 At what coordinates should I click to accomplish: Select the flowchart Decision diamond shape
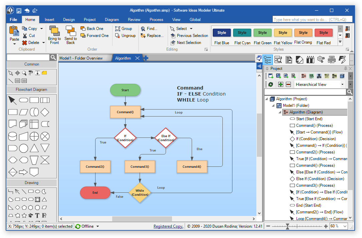[x=45, y=112]
